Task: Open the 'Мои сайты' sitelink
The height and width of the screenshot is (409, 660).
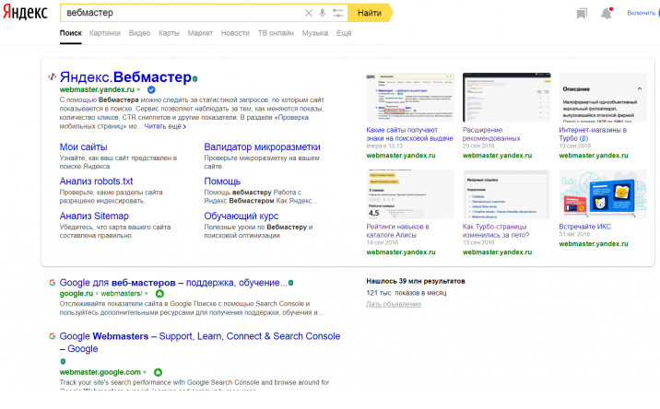Action: pos(83,146)
